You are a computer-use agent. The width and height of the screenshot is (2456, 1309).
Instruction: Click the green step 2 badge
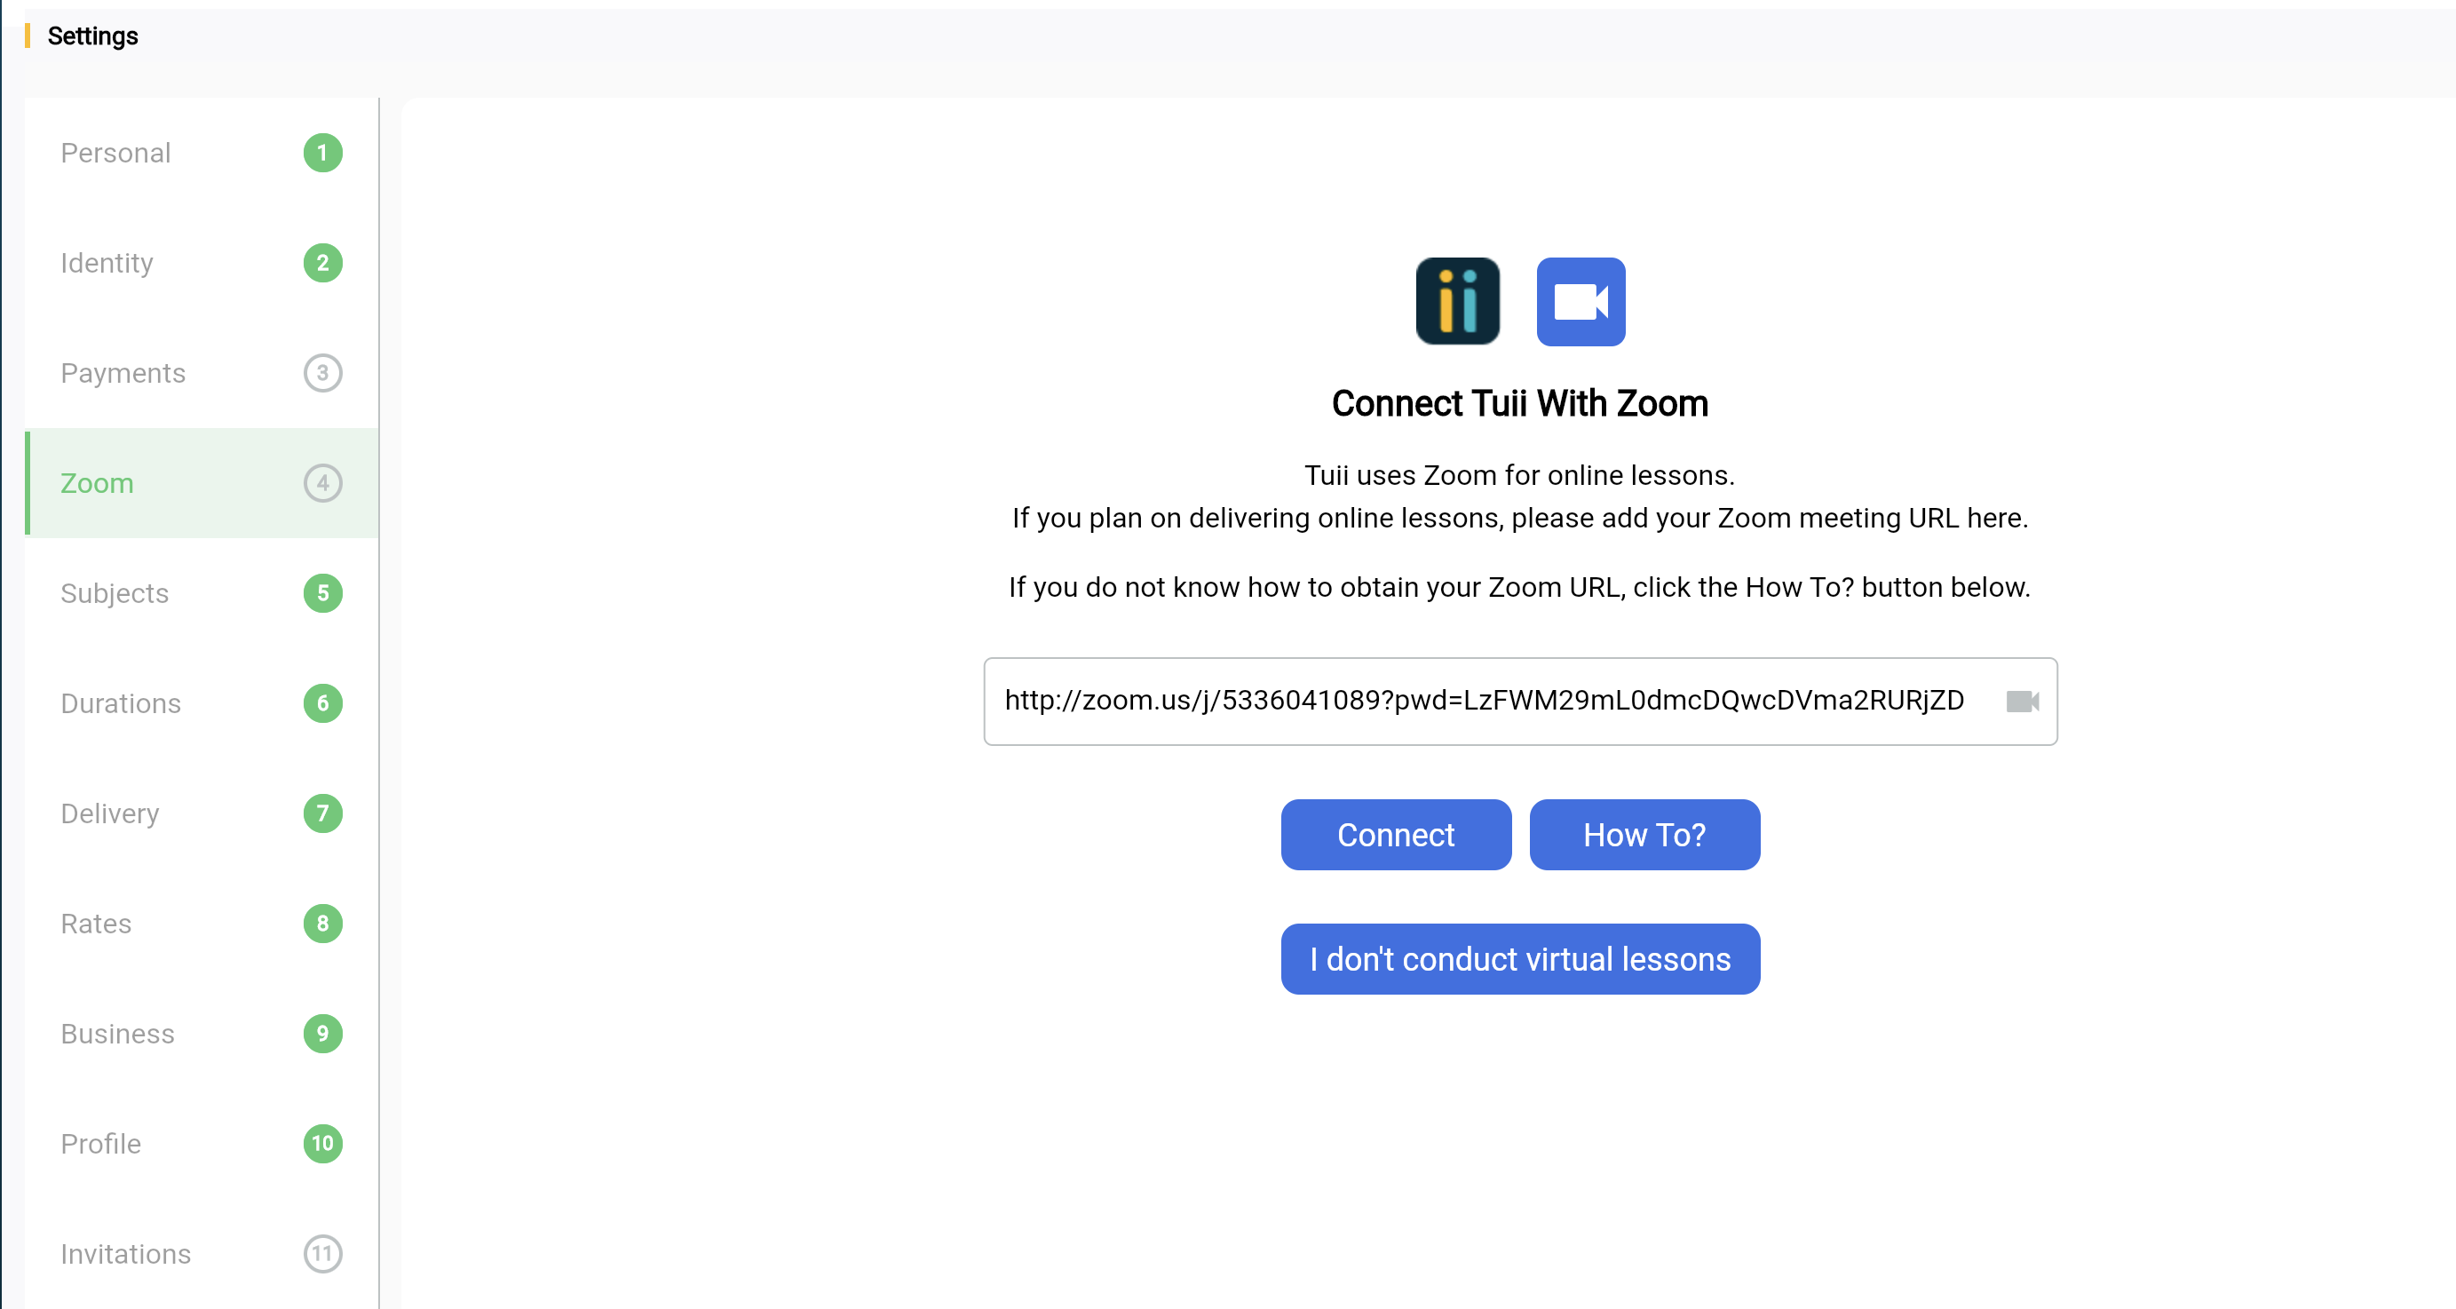coord(322,263)
